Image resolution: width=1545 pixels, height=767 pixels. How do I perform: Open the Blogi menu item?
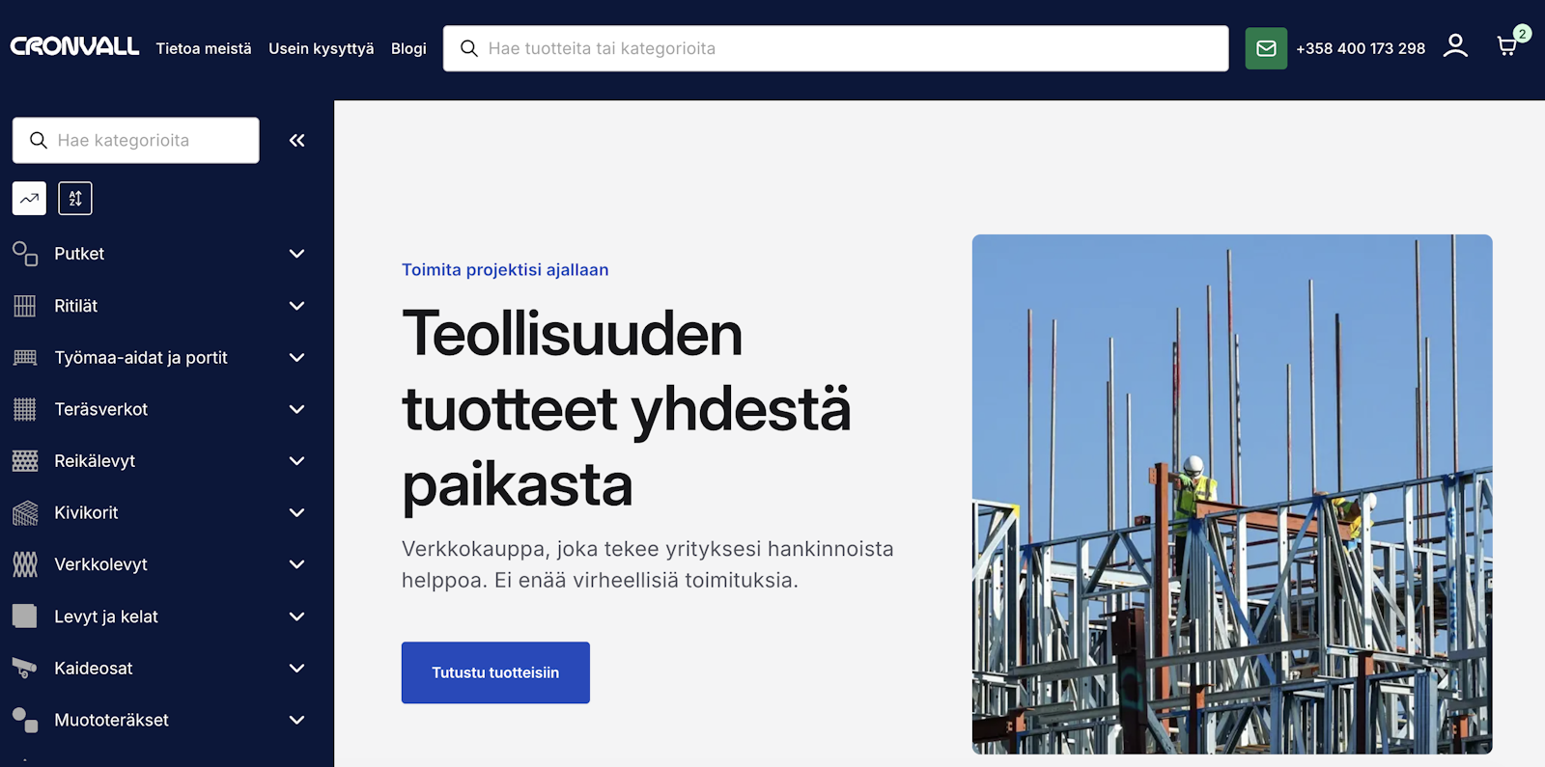point(408,48)
